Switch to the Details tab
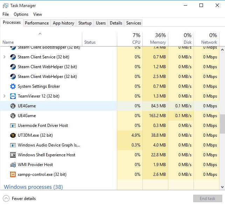Viewport: 225px width, 207px height. (x=116, y=23)
